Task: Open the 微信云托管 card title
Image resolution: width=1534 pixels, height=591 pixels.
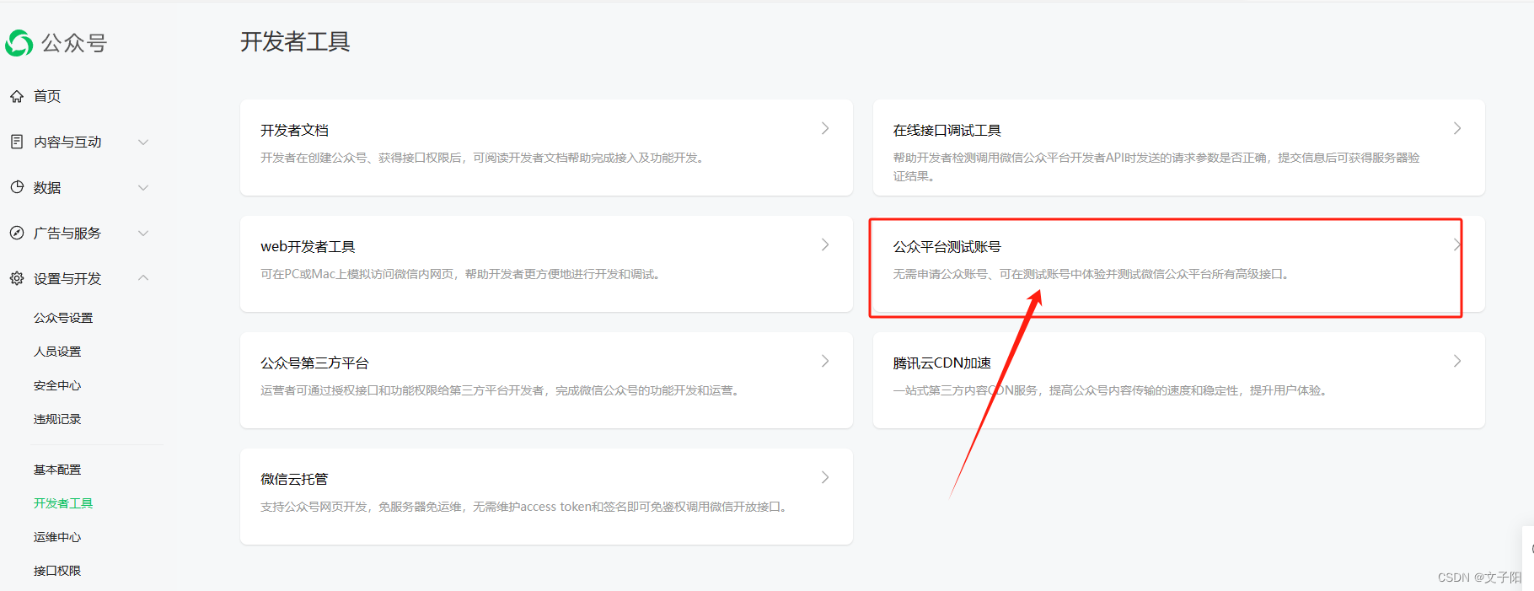Action: [x=294, y=479]
